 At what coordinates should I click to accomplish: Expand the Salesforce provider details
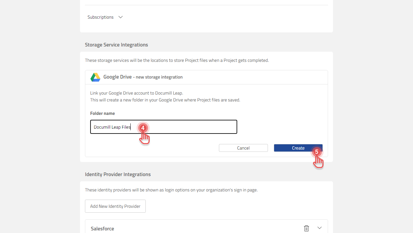pos(320,228)
